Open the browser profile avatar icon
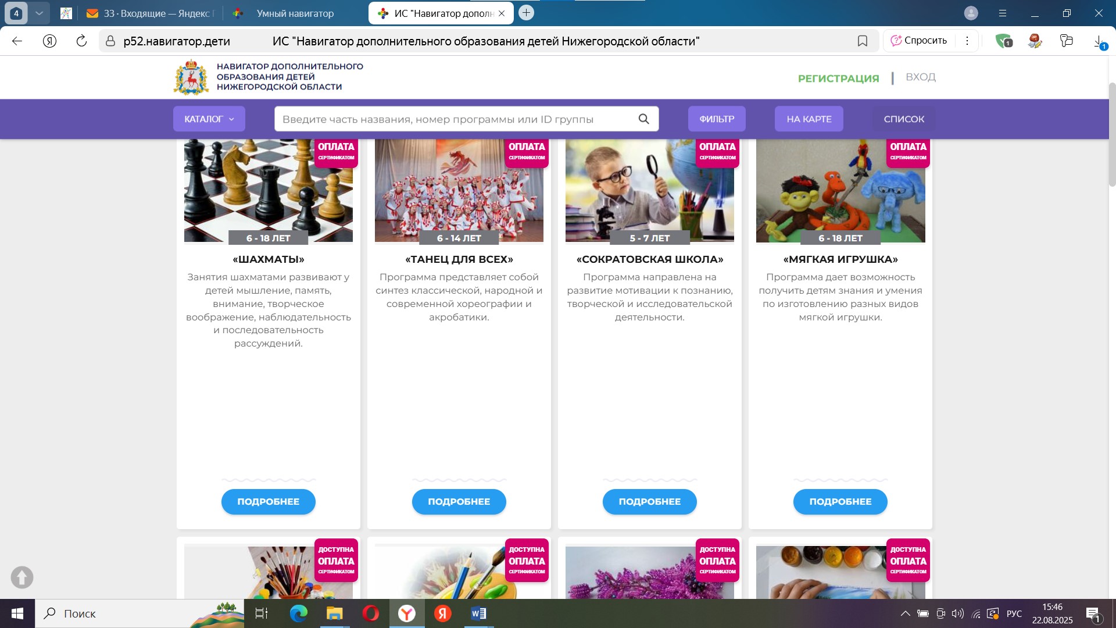The height and width of the screenshot is (628, 1116). [x=971, y=13]
